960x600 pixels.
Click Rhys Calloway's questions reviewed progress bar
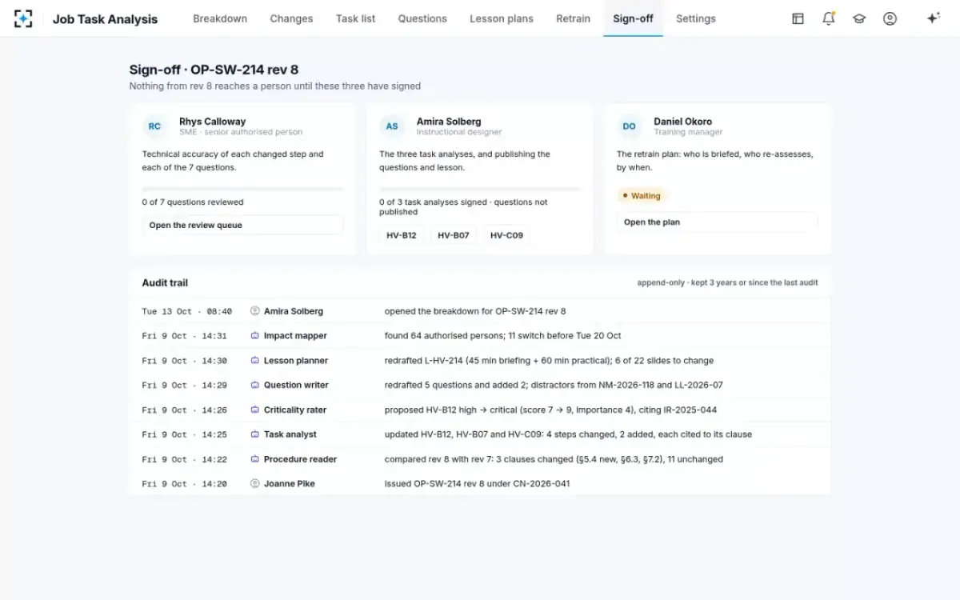(x=242, y=189)
